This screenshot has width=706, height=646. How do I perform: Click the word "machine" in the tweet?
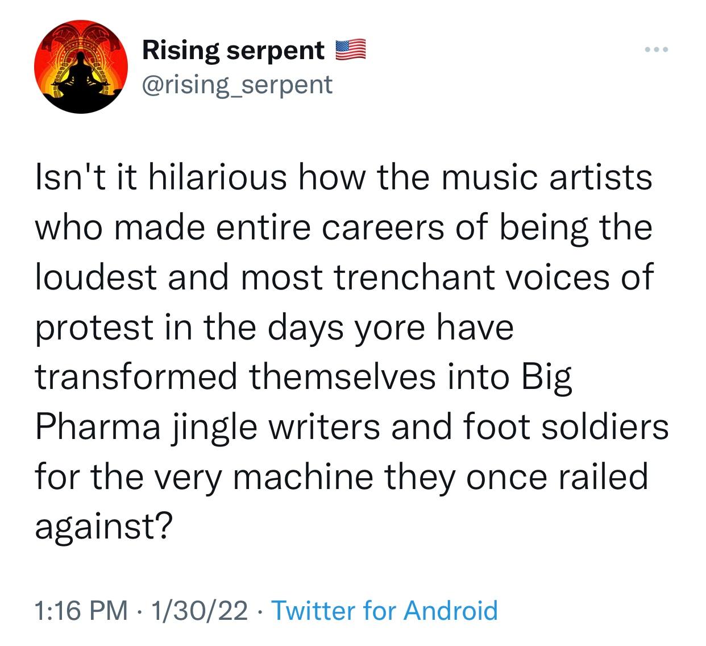point(303,477)
